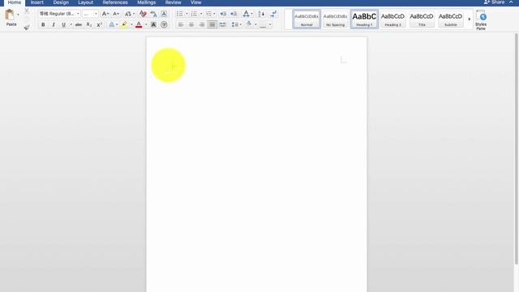Click the Line Spacing icon
The width and height of the screenshot is (519, 292).
coord(234,25)
